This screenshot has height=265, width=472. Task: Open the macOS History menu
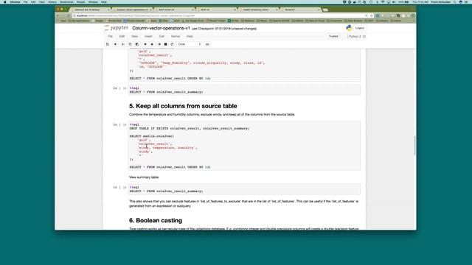pyautogui.click(x=52, y=2)
